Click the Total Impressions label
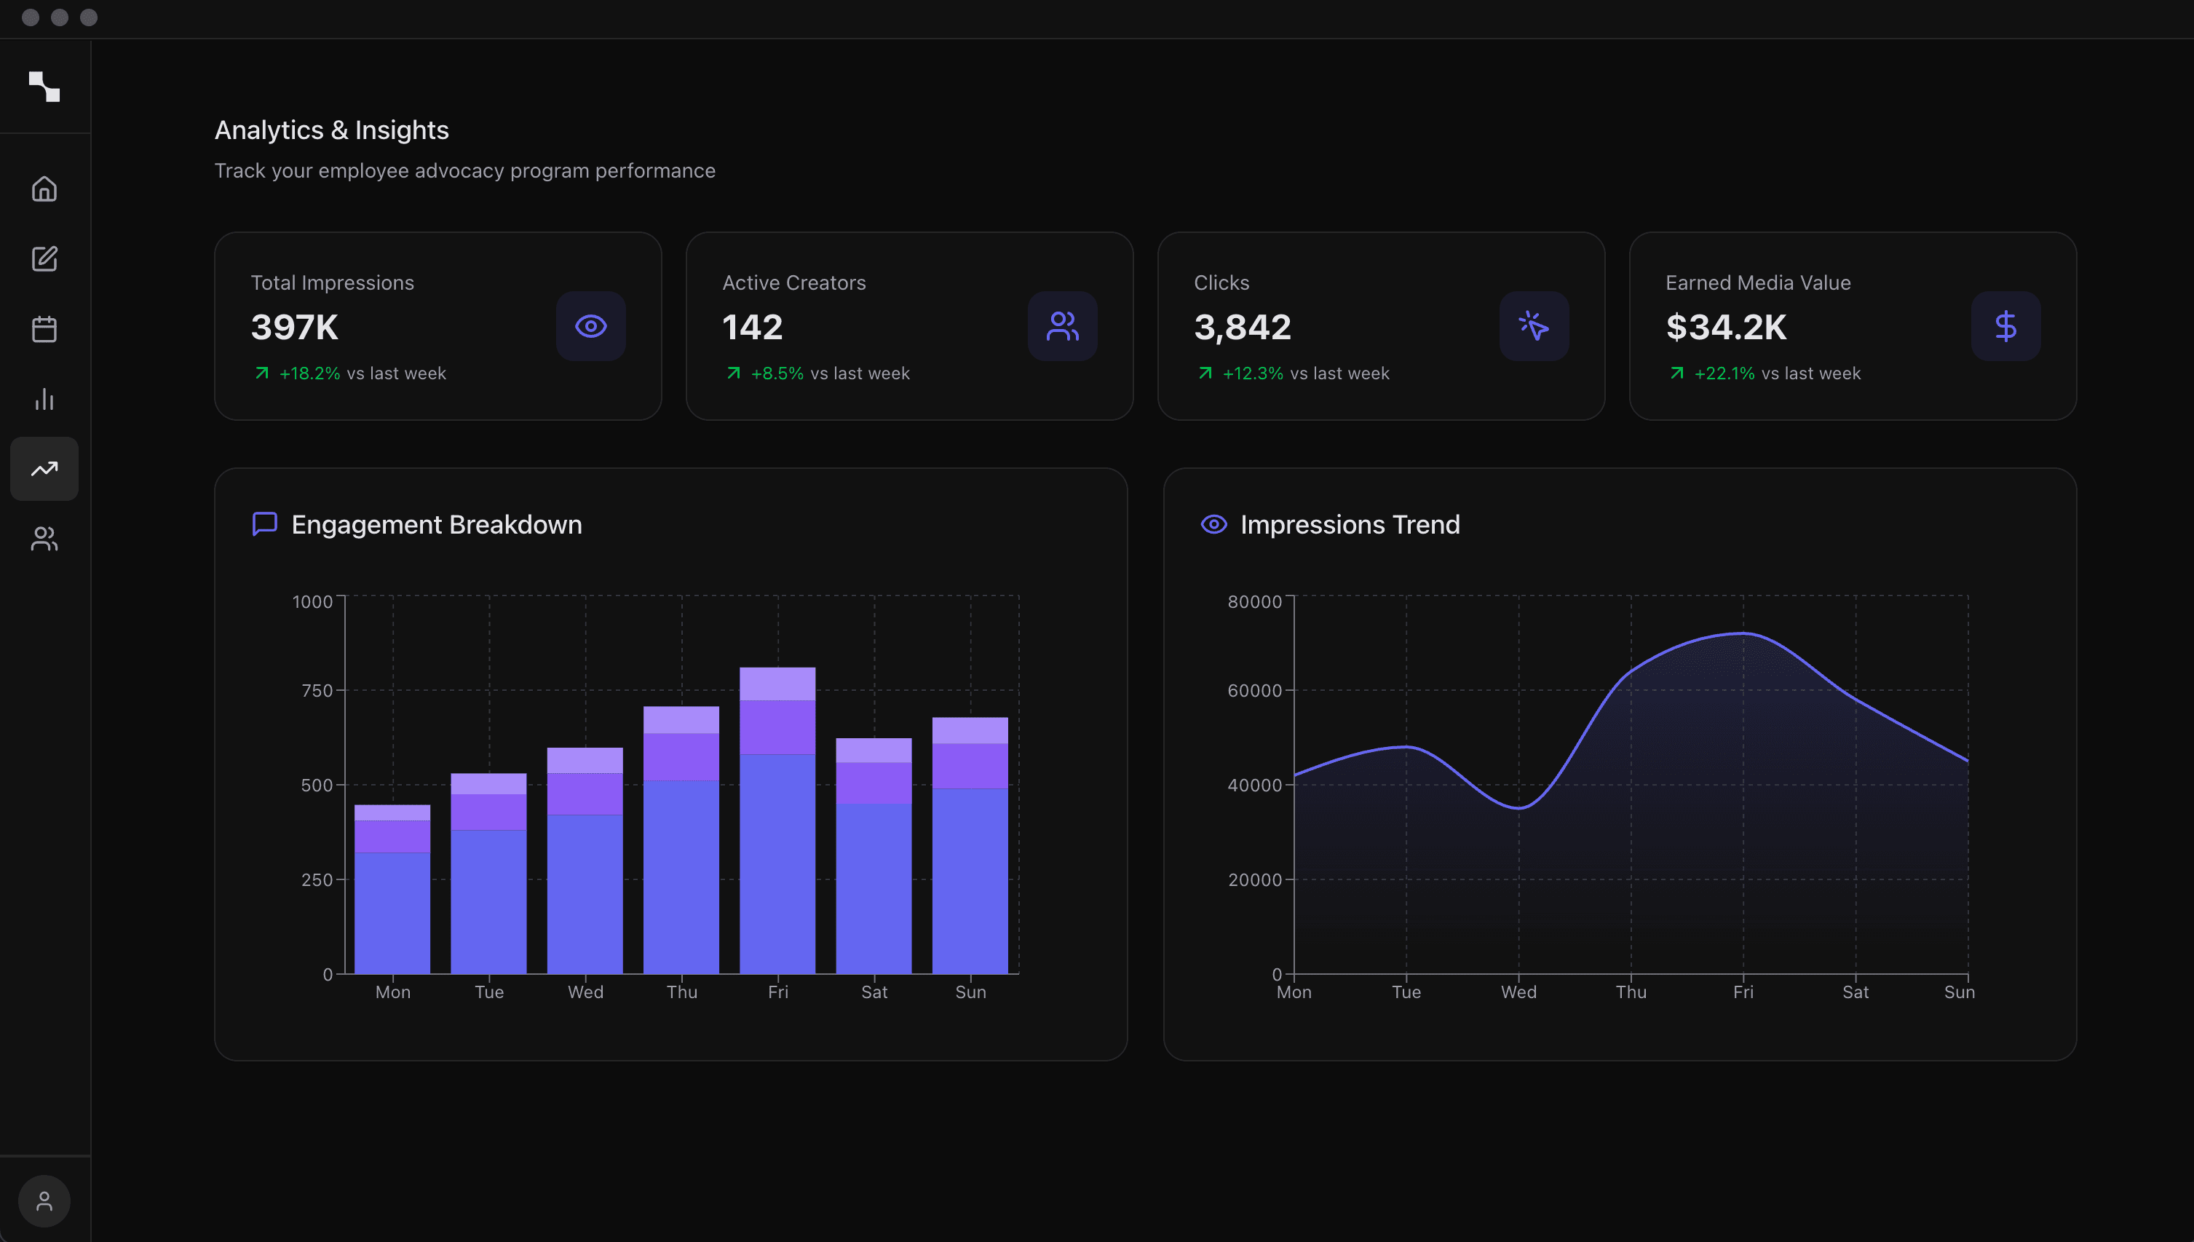This screenshot has width=2194, height=1242. 333,282
